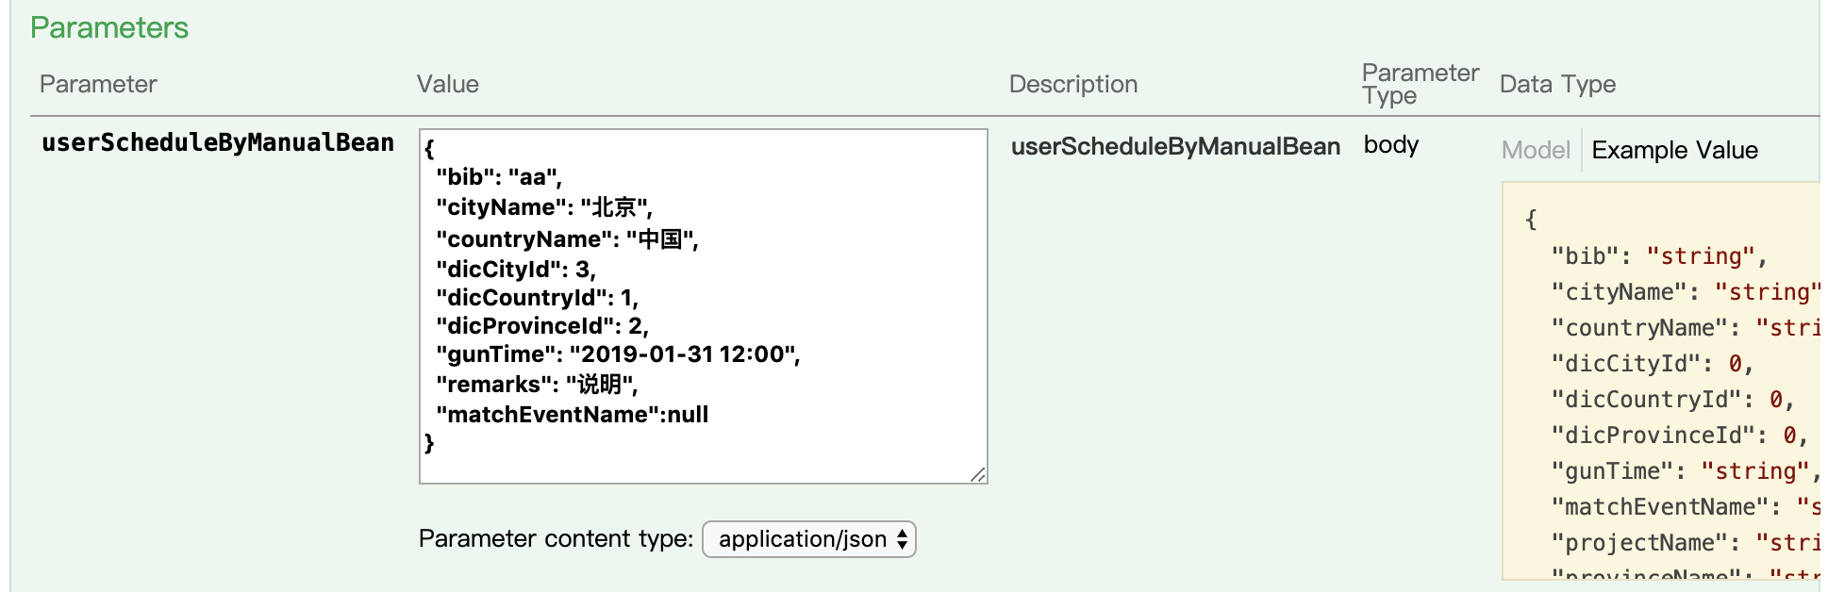
Task: Select the userScheduleByManualBean parameter name
Action: point(218,142)
